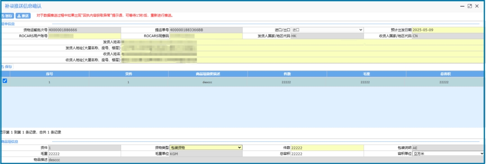Open the 货物类型 dropdown showing 包装货物
This screenshot has width=486, height=164.
[206, 147]
